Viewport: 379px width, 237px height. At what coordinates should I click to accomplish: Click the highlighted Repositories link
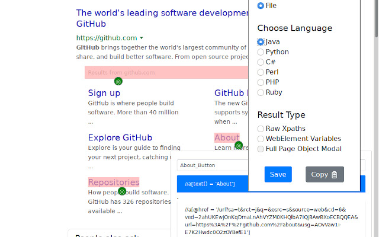114,182
